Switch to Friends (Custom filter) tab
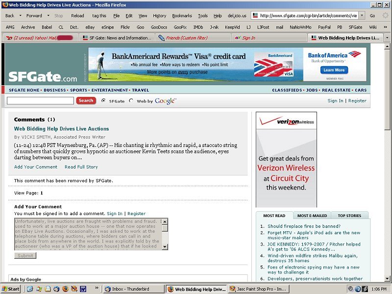This screenshot has height=294, width=392. 193,38
